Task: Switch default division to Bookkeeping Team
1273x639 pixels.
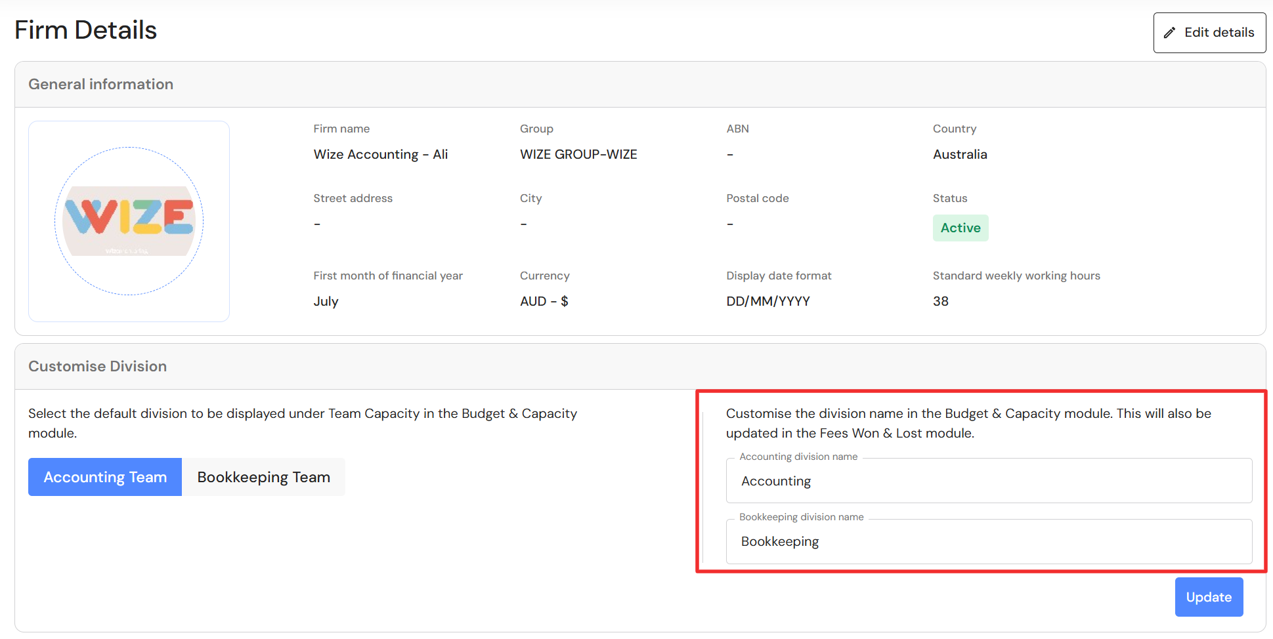Action: tap(263, 477)
